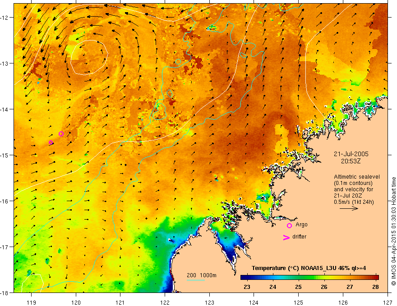Click the 'Temperature (°C) NOAA15_L3U' colorbar title
This screenshot has width=397, height=306.
pos(309,268)
